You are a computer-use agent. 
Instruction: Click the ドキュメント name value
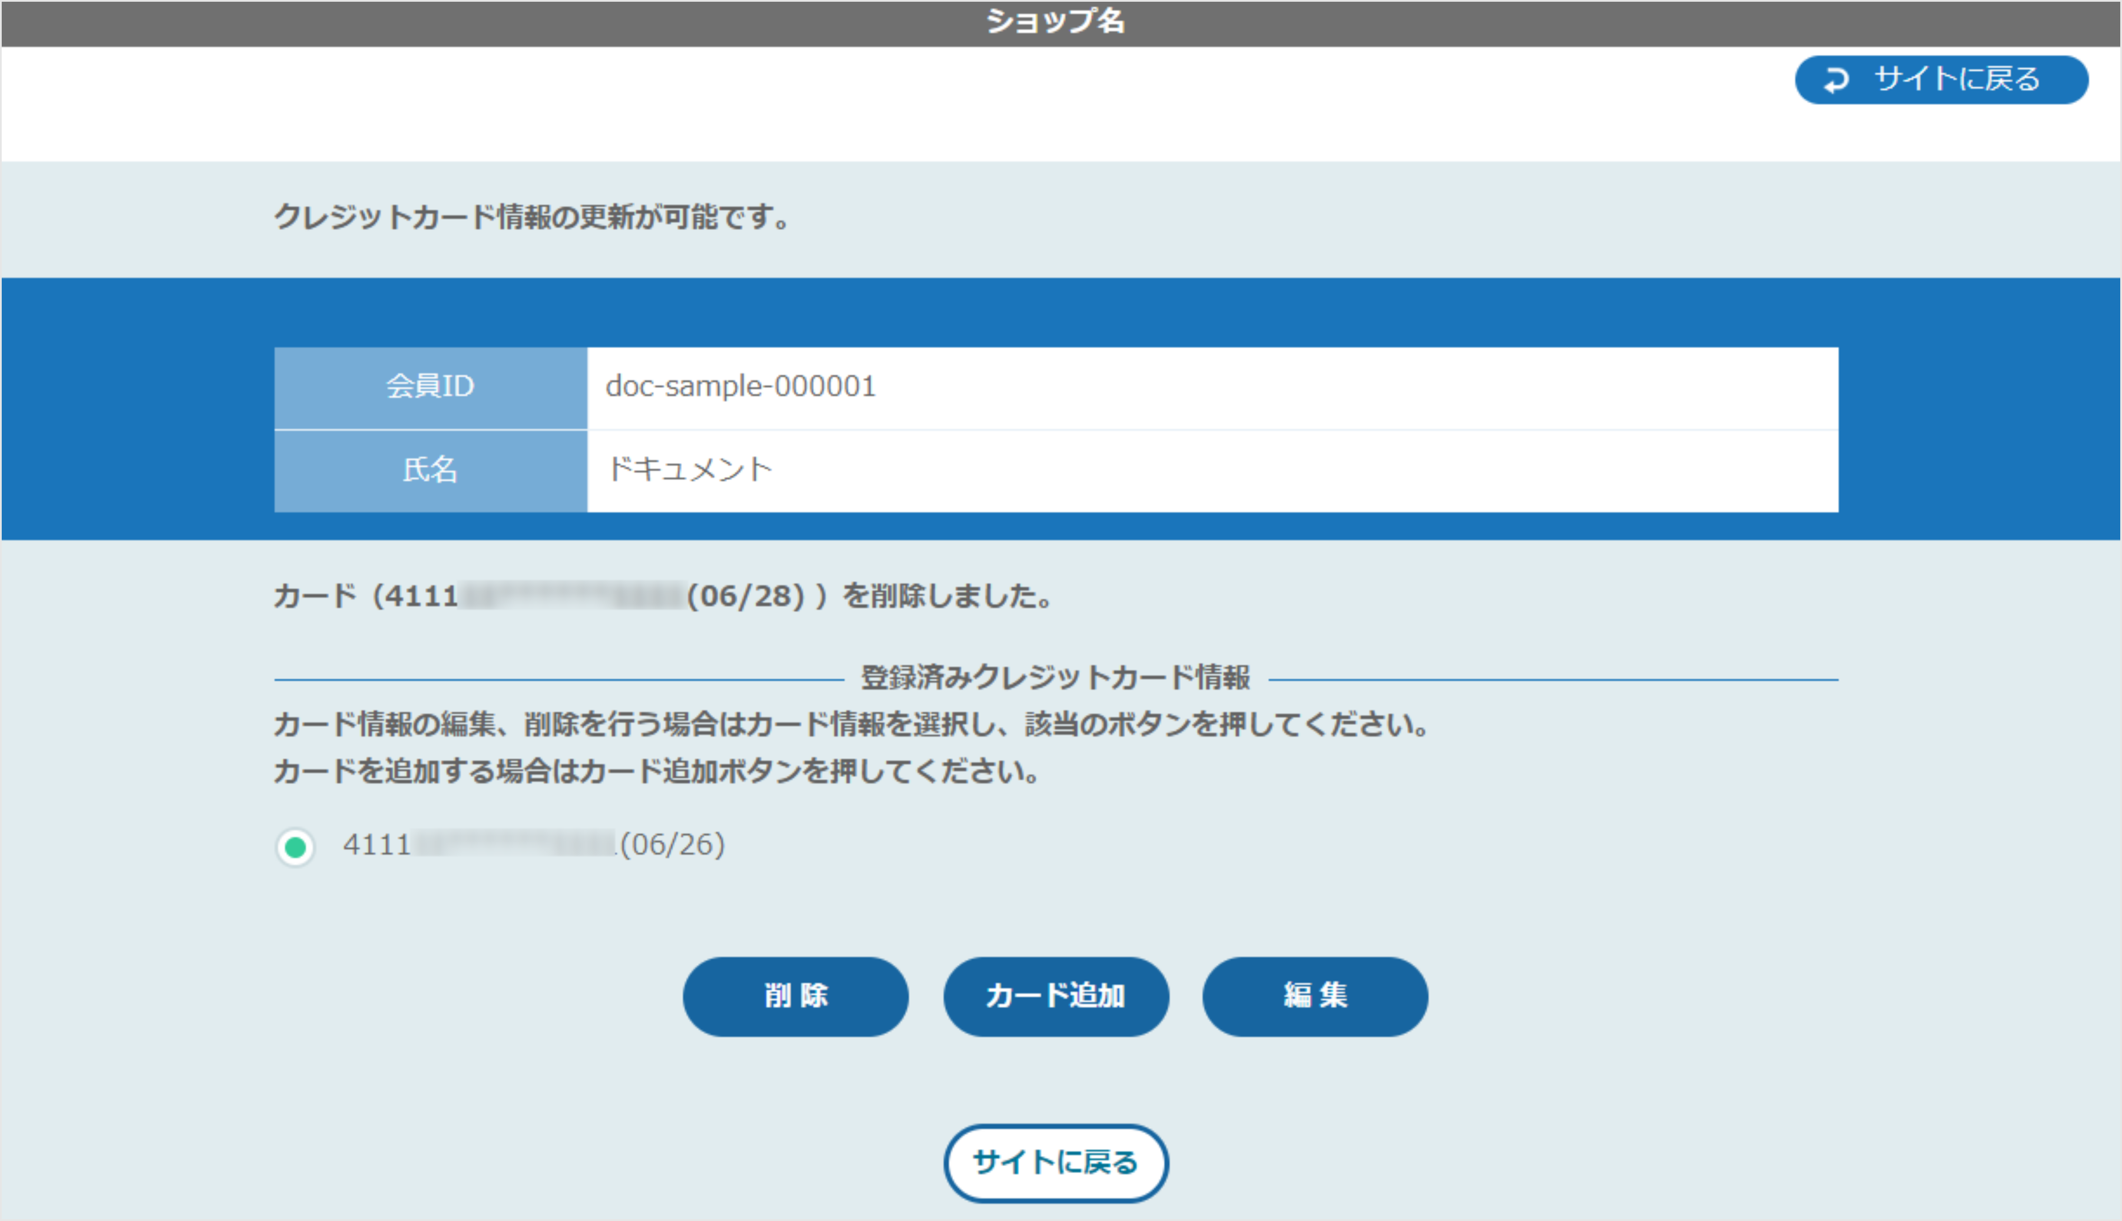[x=689, y=470]
